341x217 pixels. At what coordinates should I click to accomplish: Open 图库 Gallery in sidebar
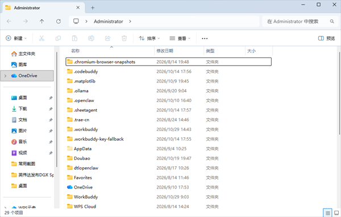[19, 64]
